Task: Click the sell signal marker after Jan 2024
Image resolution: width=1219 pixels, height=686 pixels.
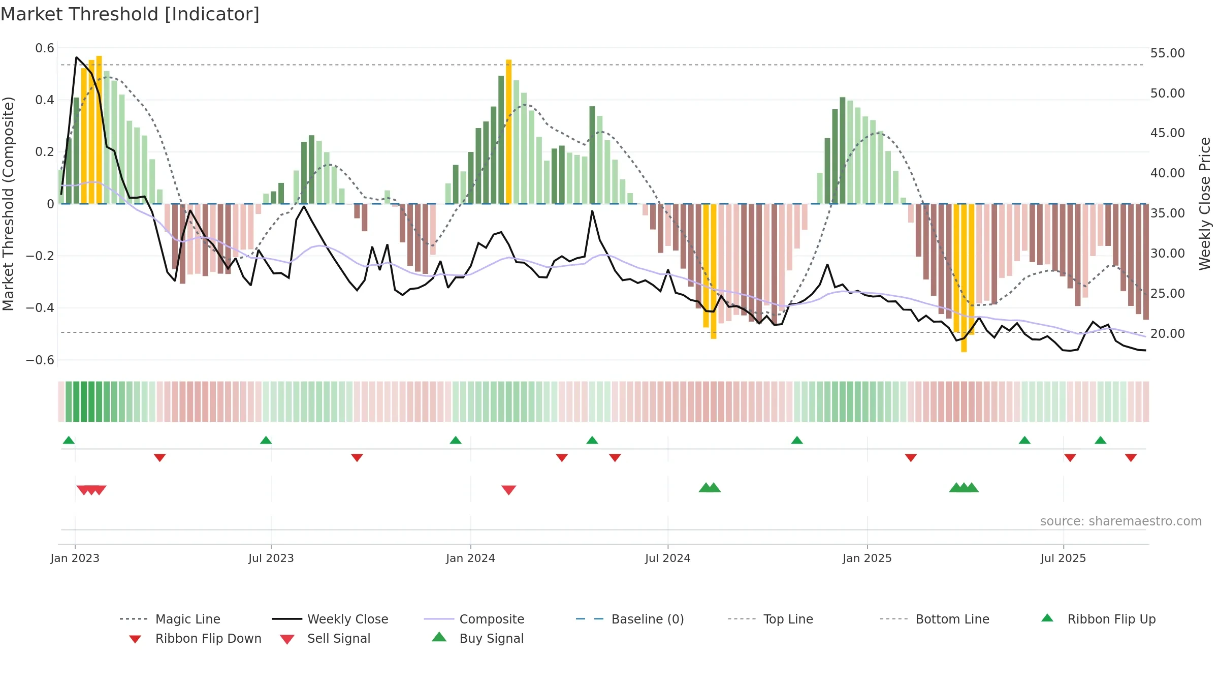Action: click(508, 490)
